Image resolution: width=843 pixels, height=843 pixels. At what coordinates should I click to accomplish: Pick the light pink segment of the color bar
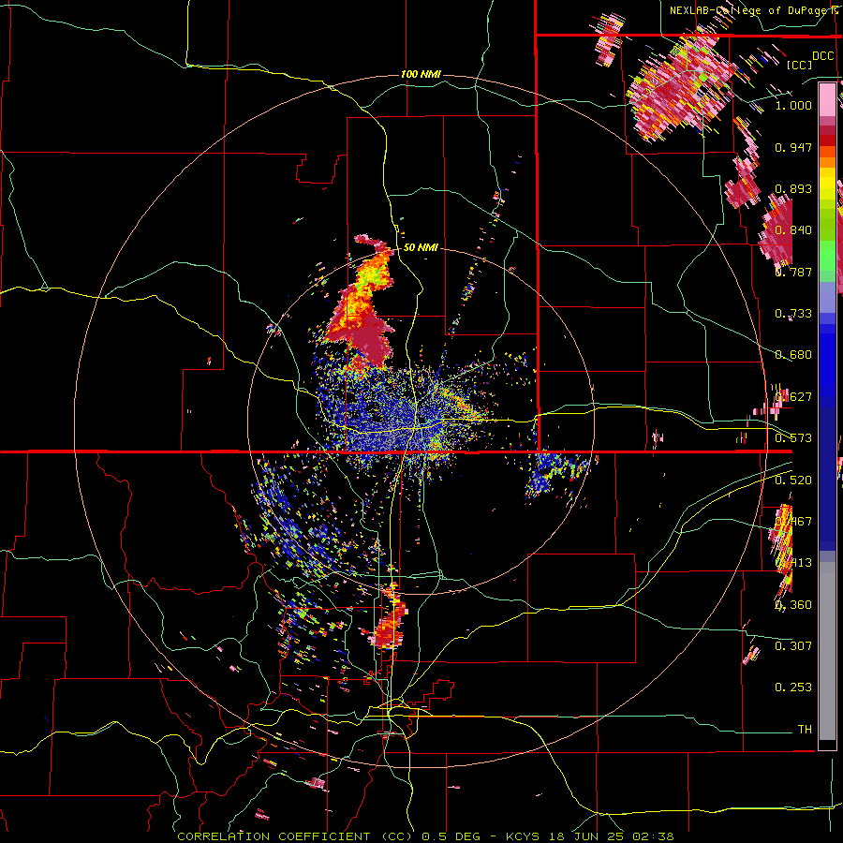click(827, 99)
